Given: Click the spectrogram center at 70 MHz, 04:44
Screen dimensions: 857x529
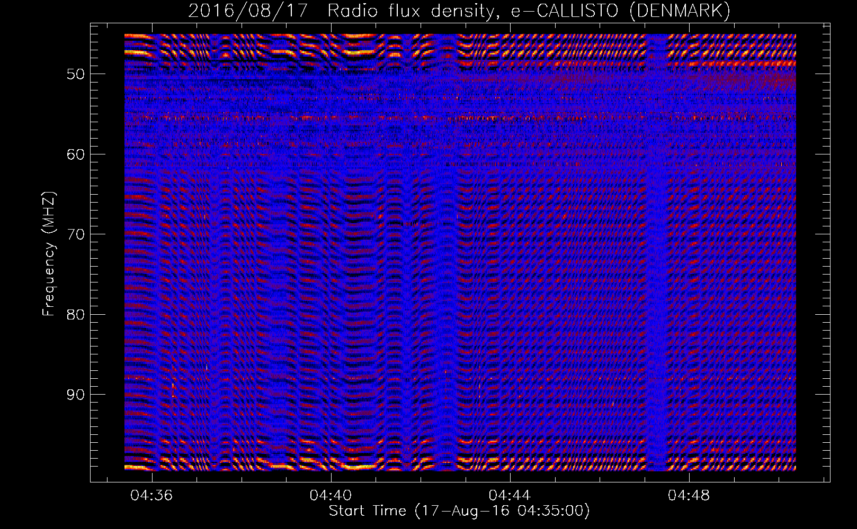Looking at the screenshot, I should (510, 234).
